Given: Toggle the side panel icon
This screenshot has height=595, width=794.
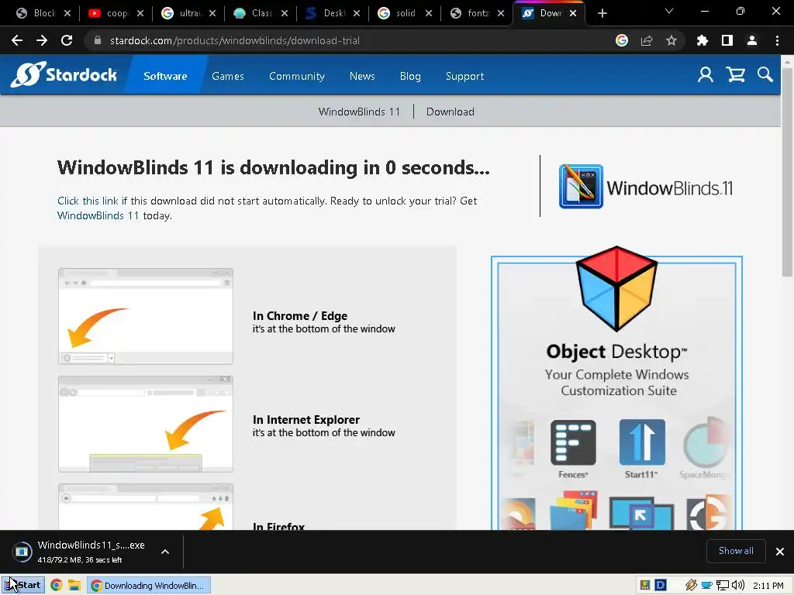Looking at the screenshot, I should tap(727, 40).
